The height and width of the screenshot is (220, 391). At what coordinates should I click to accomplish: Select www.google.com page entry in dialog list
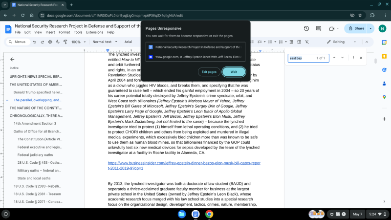click(x=195, y=57)
